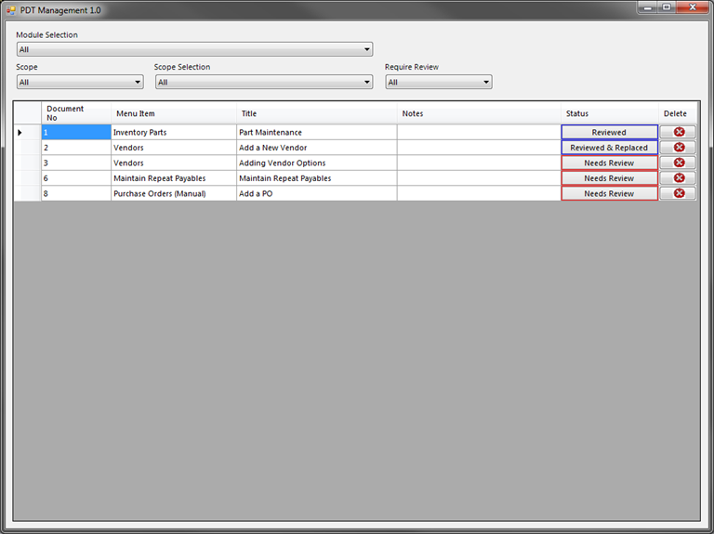Sort by Title column header
The height and width of the screenshot is (534, 714).
(316, 112)
